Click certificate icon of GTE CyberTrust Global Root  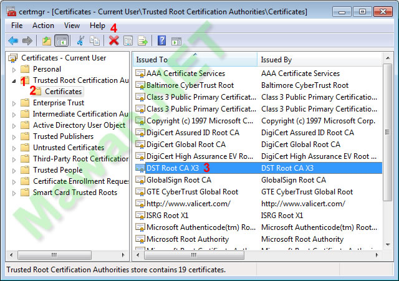pos(140,192)
